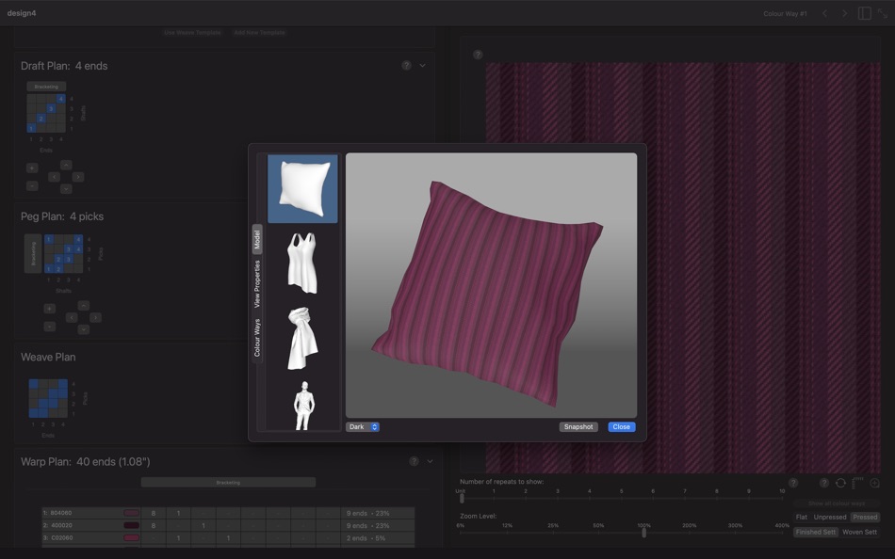Screen dimensions: 895x559
Task: Click 'Colour Way #1' label
Action: click(785, 14)
